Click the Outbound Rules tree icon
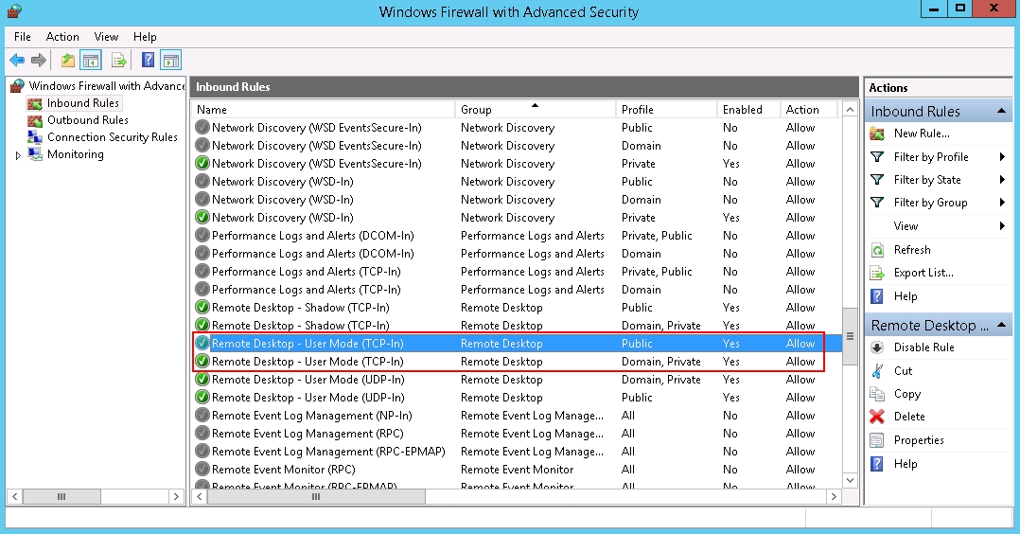The height and width of the screenshot is (534, 1020). [34, 120]
